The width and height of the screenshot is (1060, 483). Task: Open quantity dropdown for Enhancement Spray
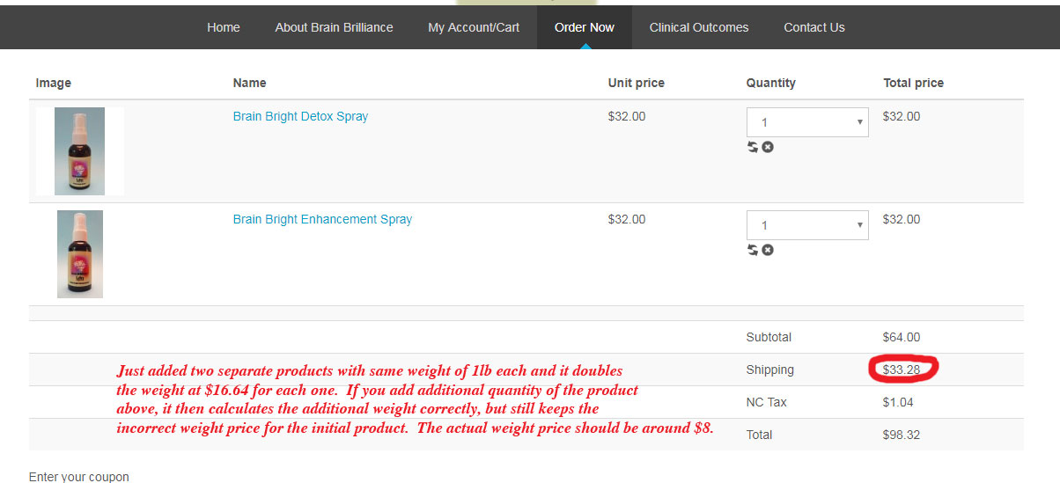click(x=807, y=225)
